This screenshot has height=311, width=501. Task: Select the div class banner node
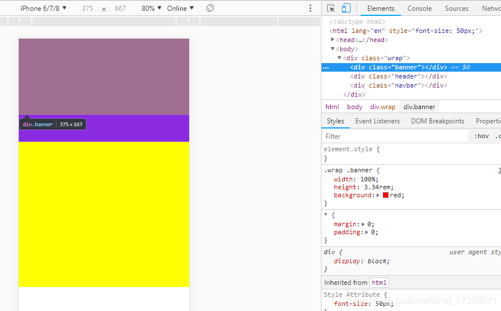point(398,67)
